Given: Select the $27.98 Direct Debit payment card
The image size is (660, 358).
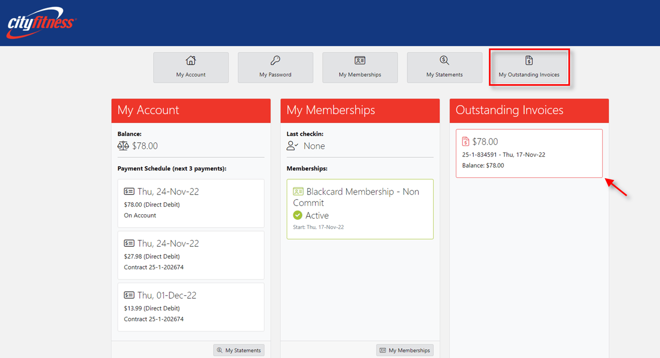Looking at the screenshot, I should (x=191, y=255).
